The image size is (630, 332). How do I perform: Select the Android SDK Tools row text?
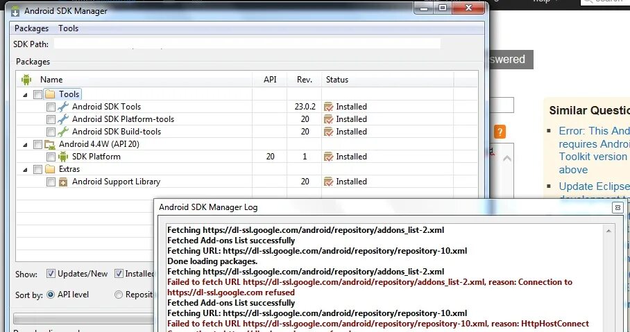coord(106,107)
